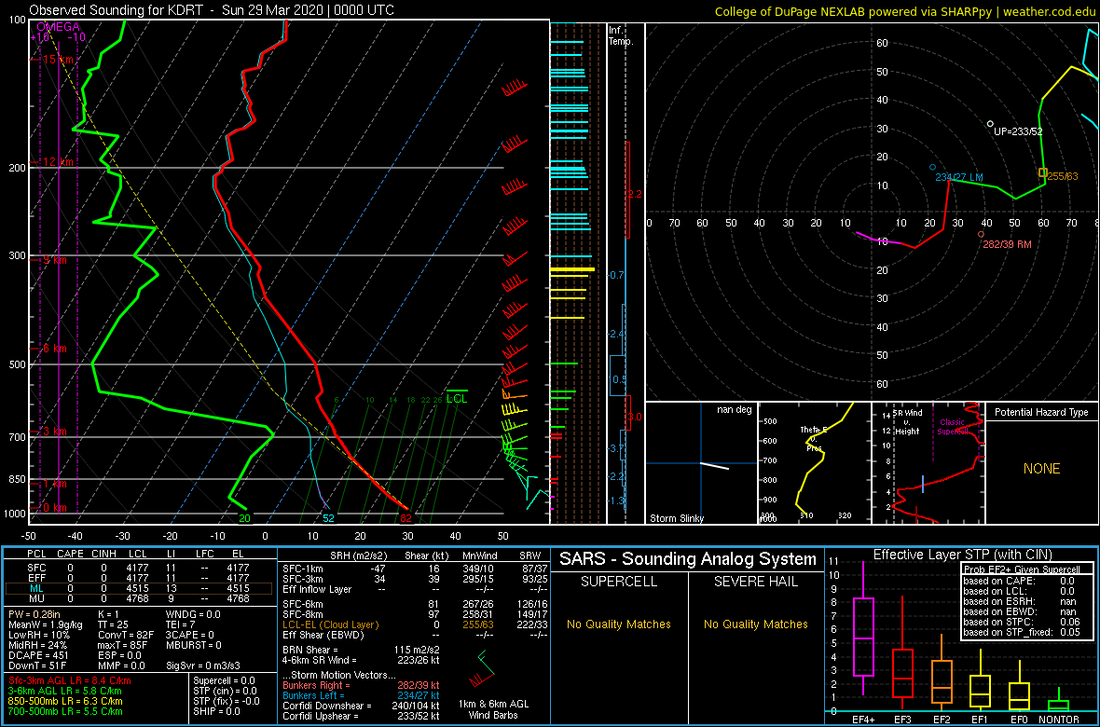Click the Storm Slinky panel label

(678, 518)
